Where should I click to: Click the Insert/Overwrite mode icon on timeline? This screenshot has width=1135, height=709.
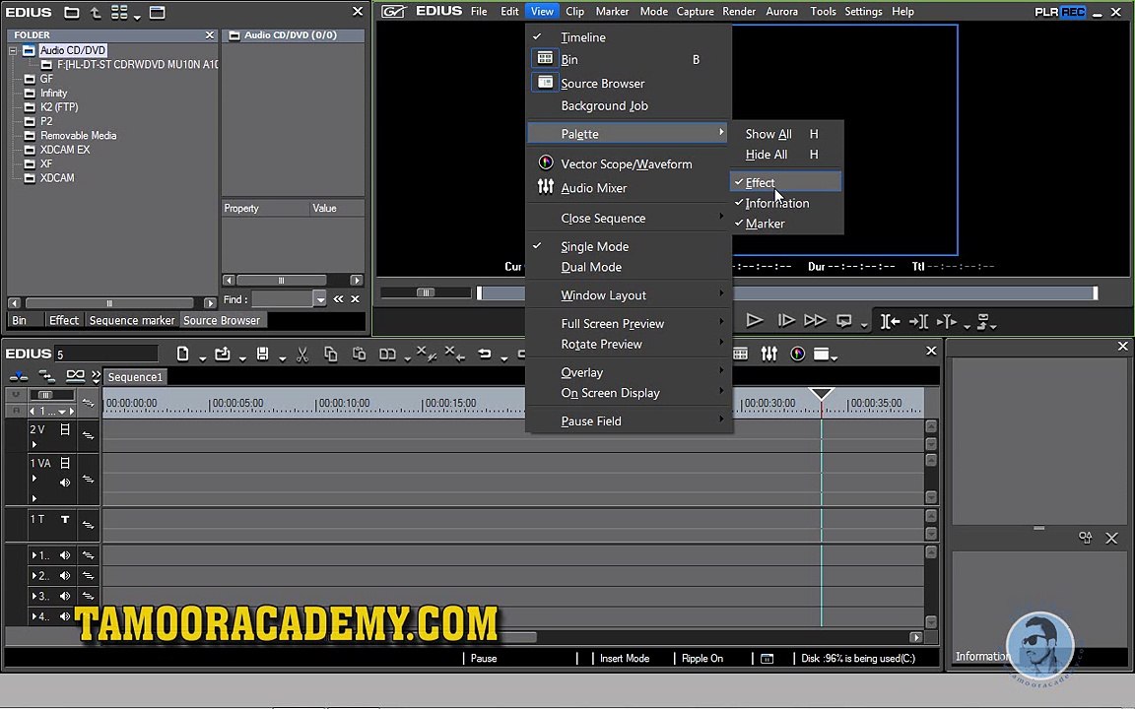click(x=18, y=376)
